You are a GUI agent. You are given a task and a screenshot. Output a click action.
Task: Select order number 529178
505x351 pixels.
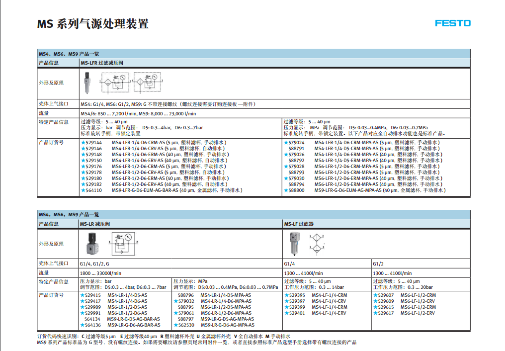click(94, 173)
